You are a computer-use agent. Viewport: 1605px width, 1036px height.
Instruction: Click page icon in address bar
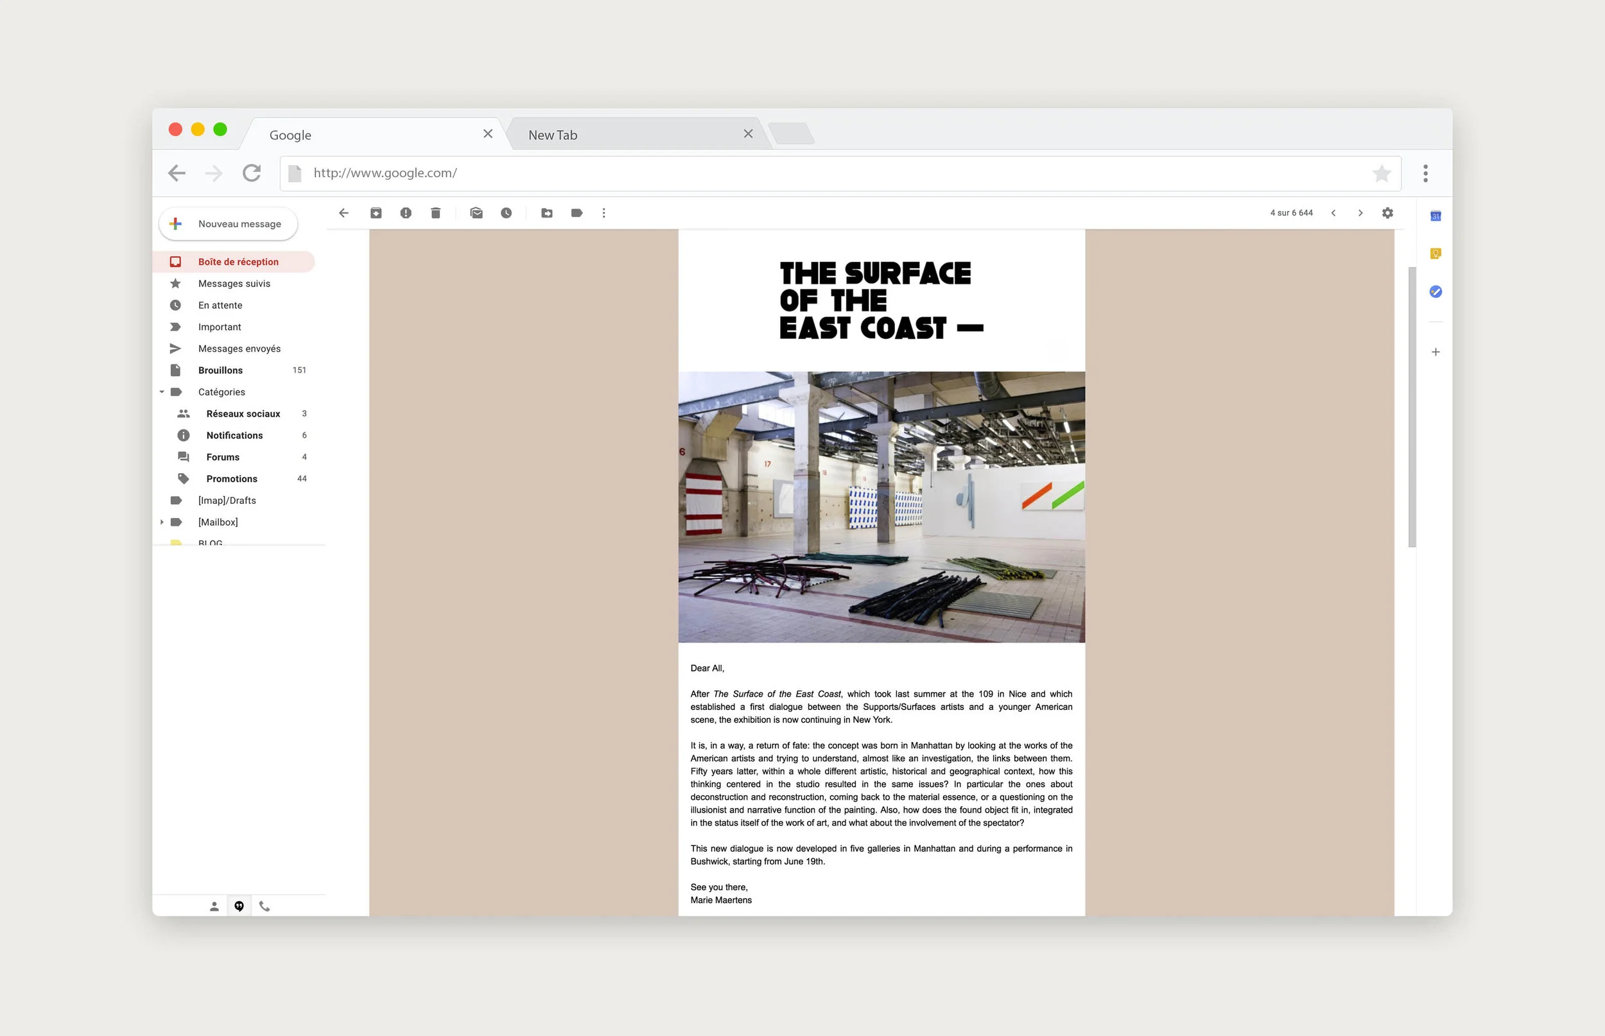295,173
